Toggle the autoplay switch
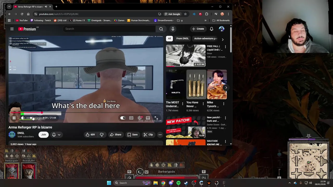 [123, 118]
